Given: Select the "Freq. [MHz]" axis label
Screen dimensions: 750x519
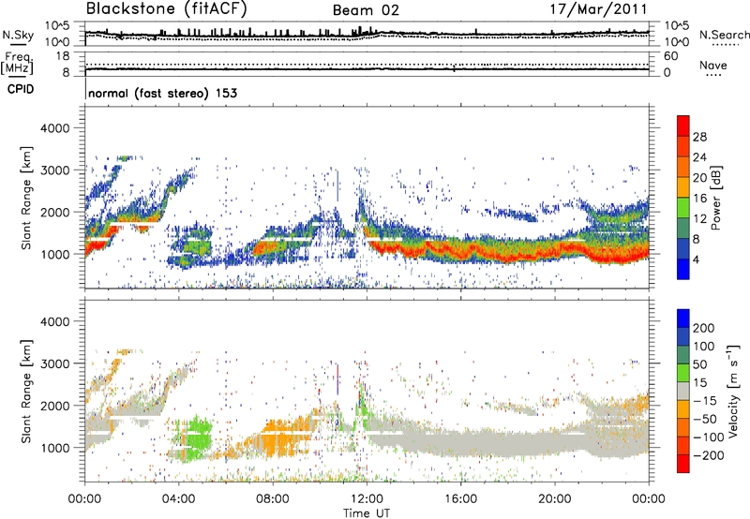Looking at the screenshot, I should (17, 63).
